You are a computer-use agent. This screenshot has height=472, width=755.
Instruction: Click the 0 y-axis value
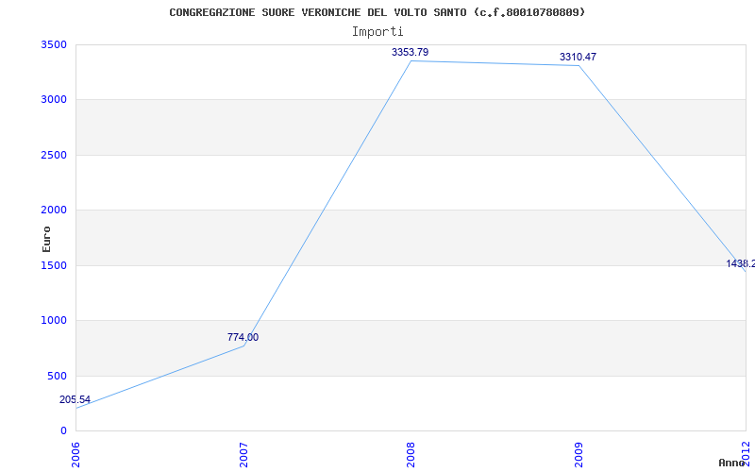click(63, 430)
